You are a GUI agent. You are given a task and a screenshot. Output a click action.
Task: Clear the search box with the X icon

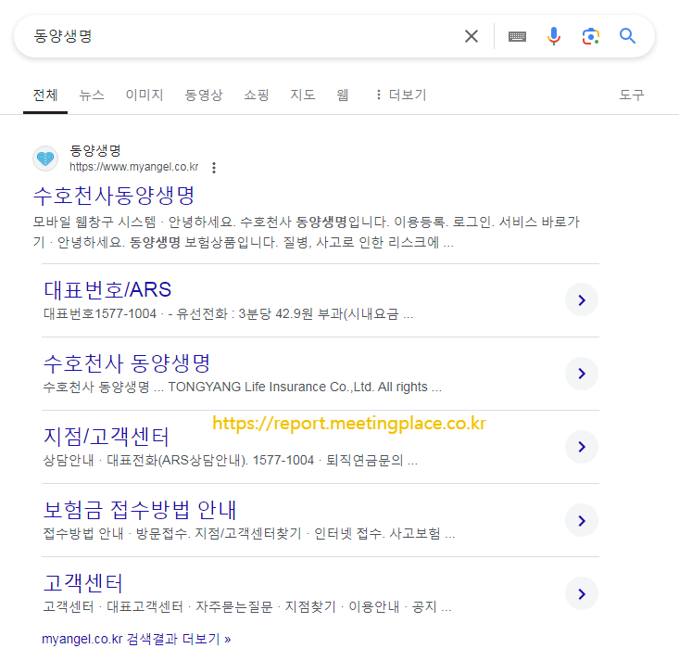point(472,36)
